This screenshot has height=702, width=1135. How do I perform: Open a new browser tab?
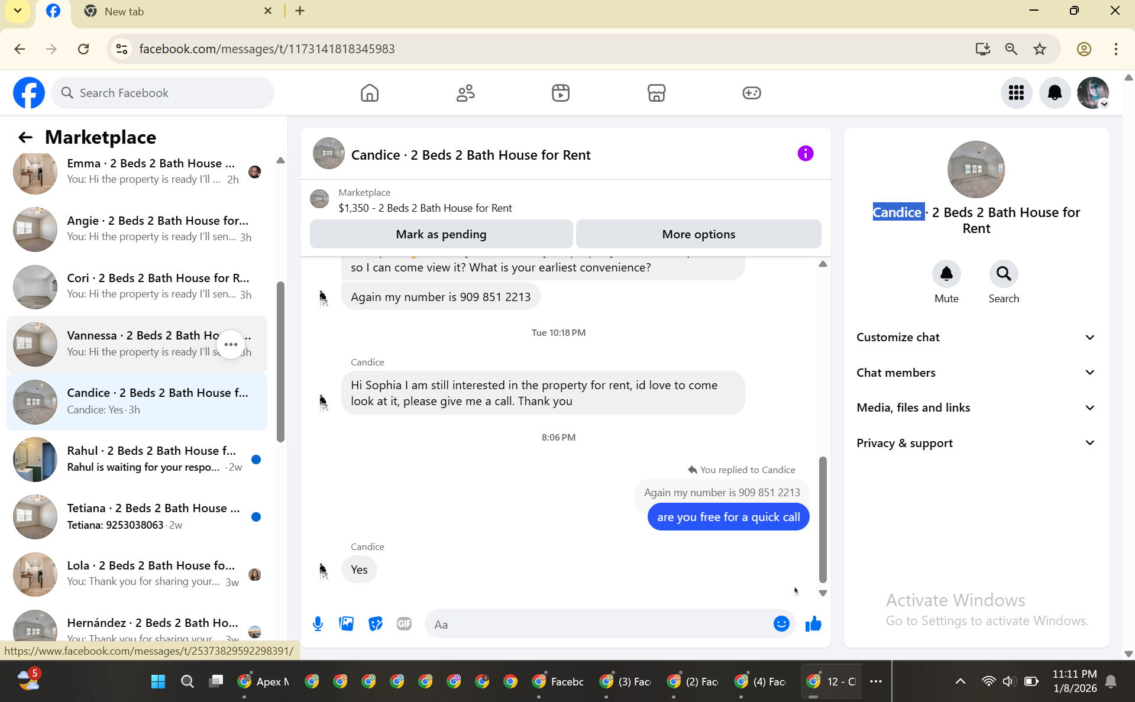[300, 11]
